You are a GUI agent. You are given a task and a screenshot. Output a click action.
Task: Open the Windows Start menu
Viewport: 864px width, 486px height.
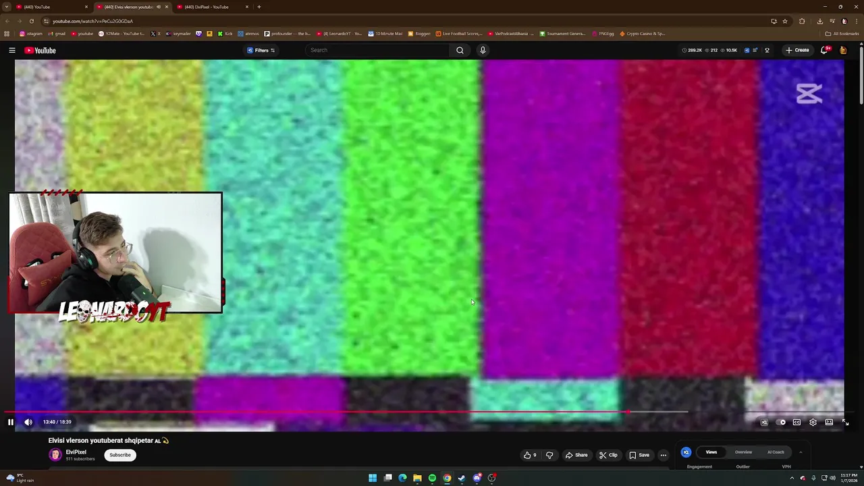click(373, 478)
